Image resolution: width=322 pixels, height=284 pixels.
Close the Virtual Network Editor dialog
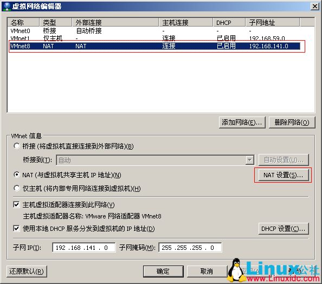(x=314, y=7)
